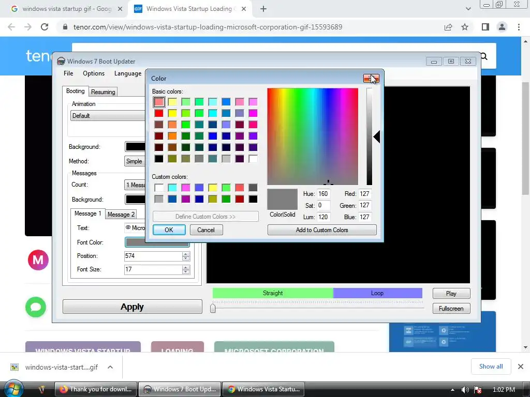This screenshot has height=397, width=530.
Task: Select the Message 1 tab
Action: point(87,213)
